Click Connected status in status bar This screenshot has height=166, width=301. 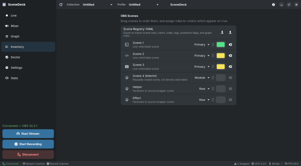tap(10, 164)
